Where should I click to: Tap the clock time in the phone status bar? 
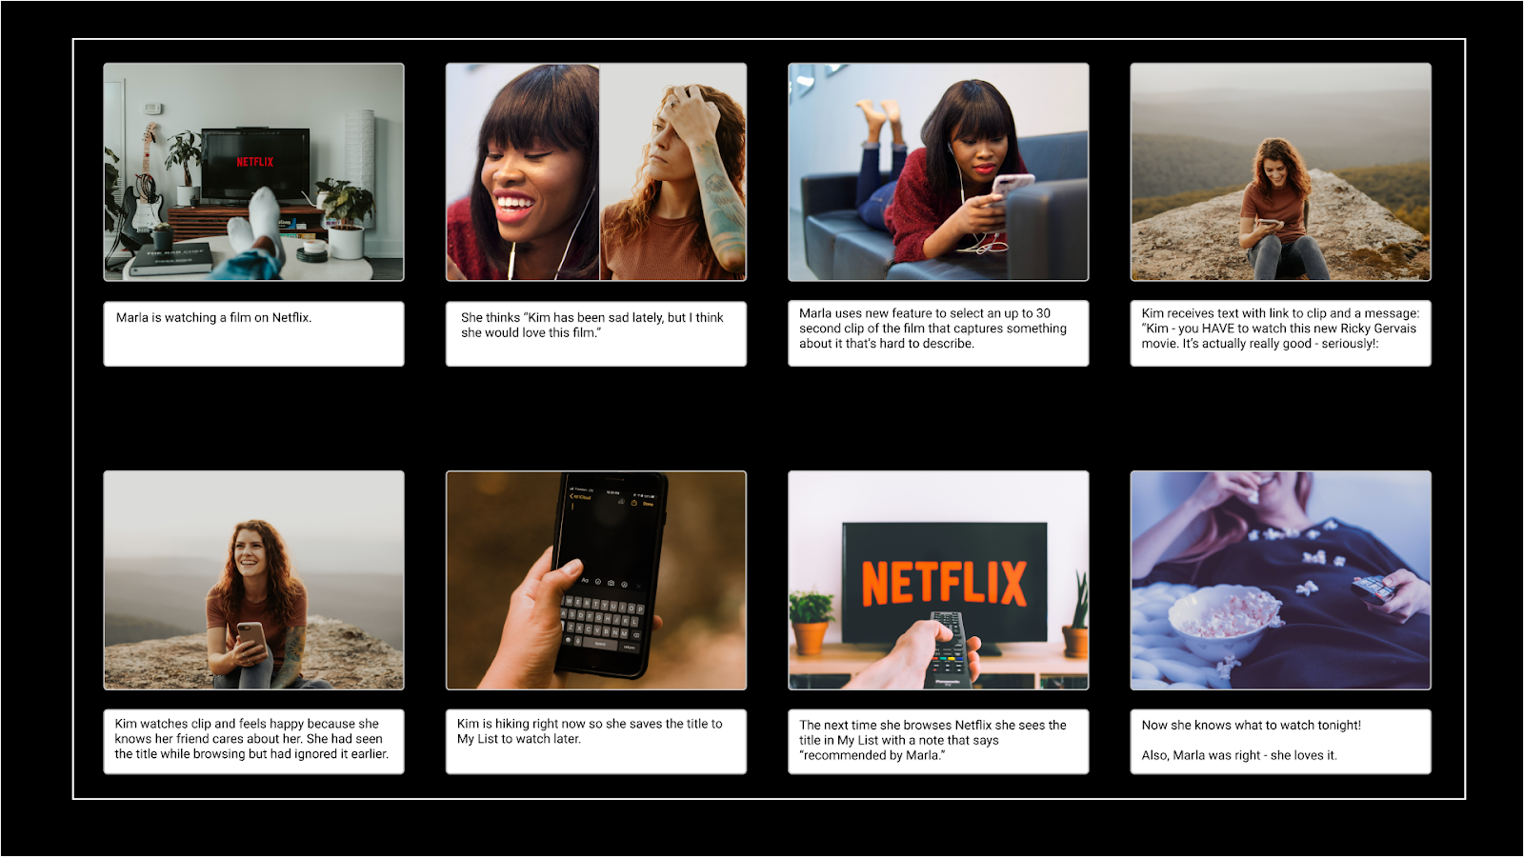click(x=612, y=492)
